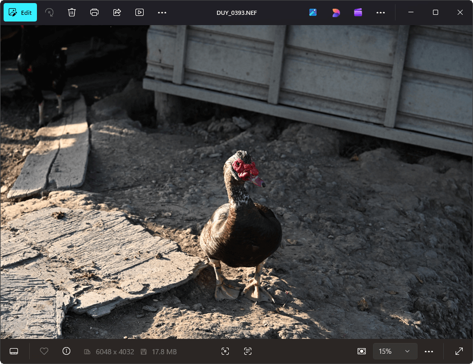The height and width of the screenshot is (364, 473).
Task: Open the more apps ellipsis in title bar
Action: tap(381, 12)
